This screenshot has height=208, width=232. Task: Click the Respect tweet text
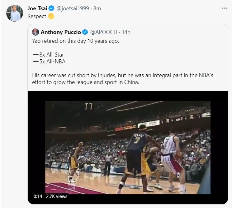[37, 16]
